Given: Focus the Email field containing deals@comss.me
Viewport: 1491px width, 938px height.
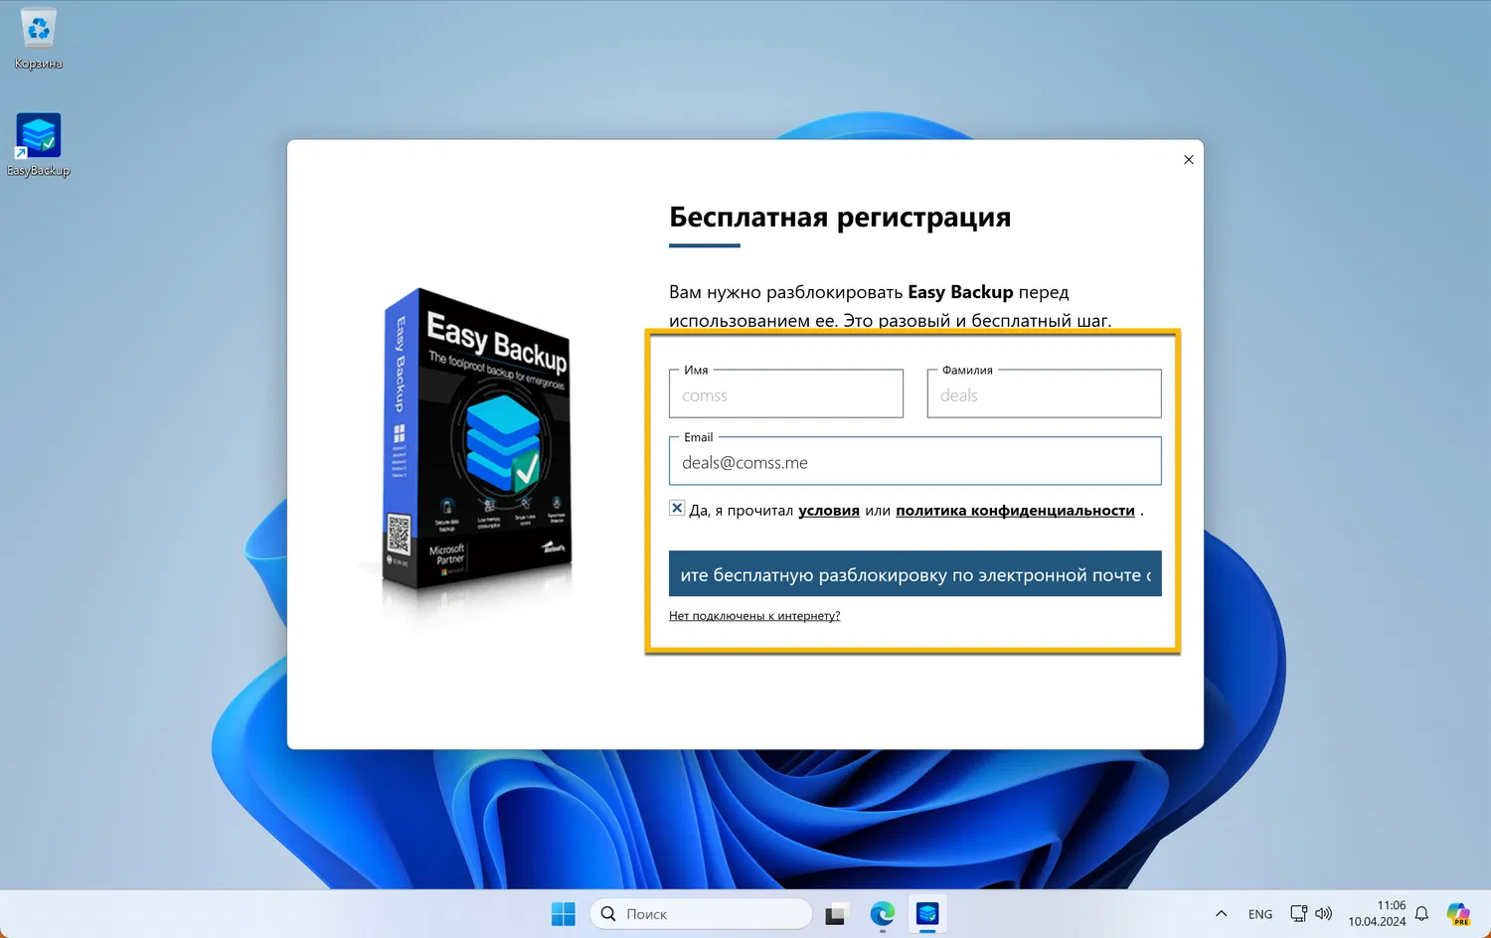Looking at the screenshot, I should tap(914, 461).
